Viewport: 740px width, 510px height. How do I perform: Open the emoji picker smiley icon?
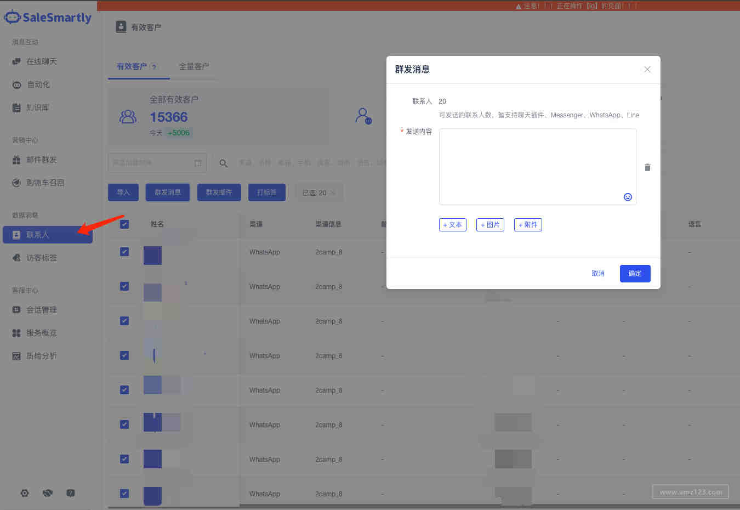(x=628, y=197)
